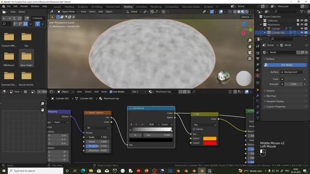
Task: Toggle viewport overlays icon
Action: [x=221, y=12]
